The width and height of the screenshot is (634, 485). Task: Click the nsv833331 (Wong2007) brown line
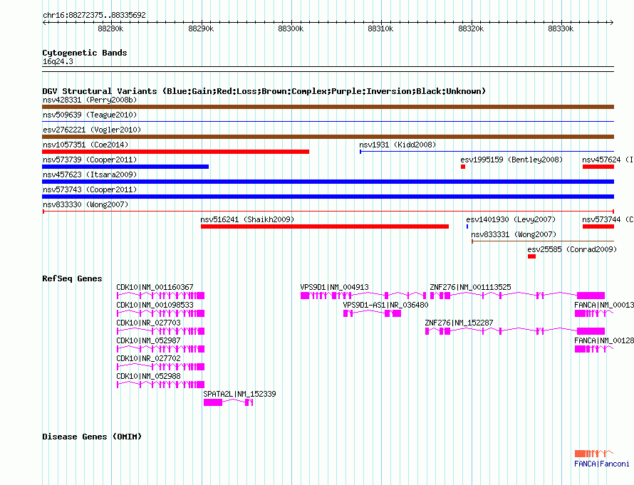pos(543,241)
